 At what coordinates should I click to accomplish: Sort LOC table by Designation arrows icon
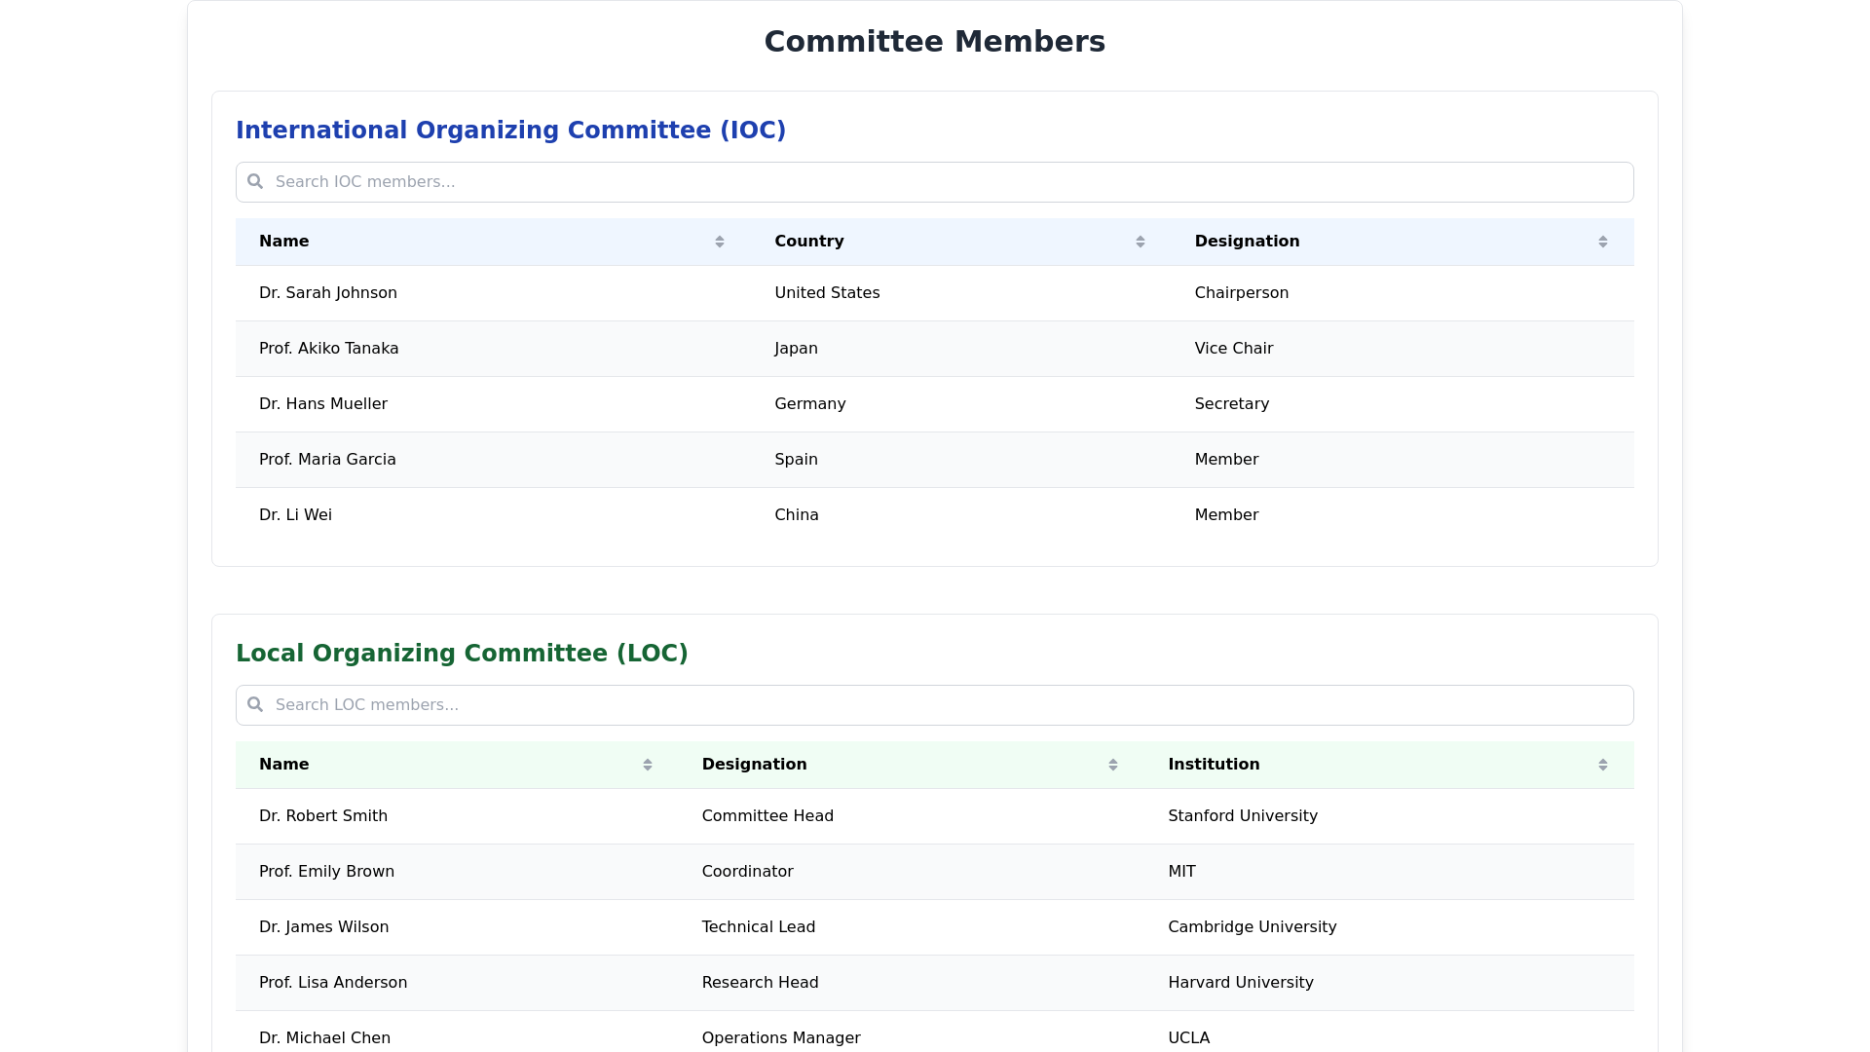[1113, 765]
